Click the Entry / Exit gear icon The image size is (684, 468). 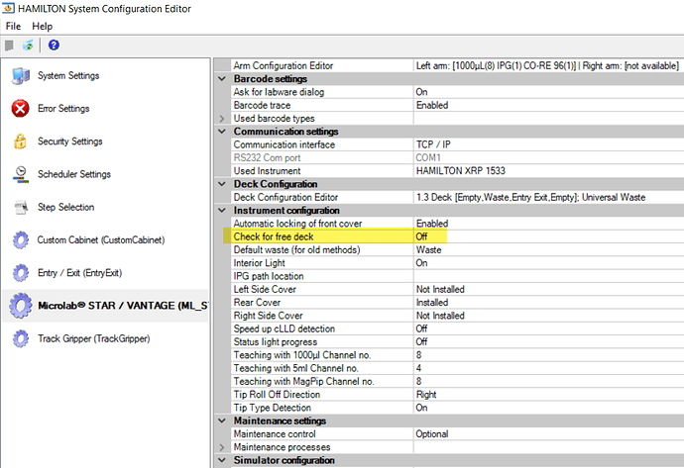click(x=20, y=273)
